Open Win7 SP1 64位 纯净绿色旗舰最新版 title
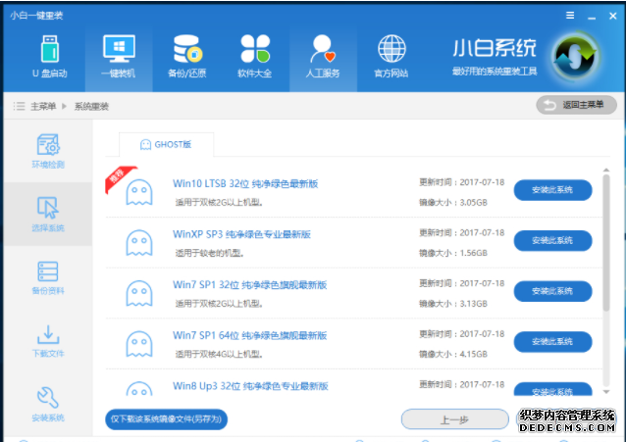 click(x=249, y=335)
